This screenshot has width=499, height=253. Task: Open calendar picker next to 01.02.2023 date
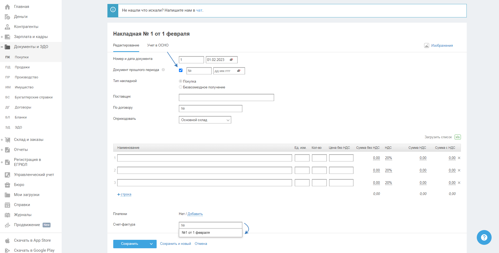(x=231, y=60)
